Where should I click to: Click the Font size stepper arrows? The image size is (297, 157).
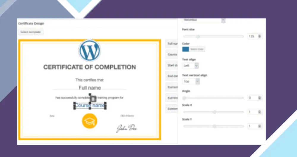click(x=260, y=36)
